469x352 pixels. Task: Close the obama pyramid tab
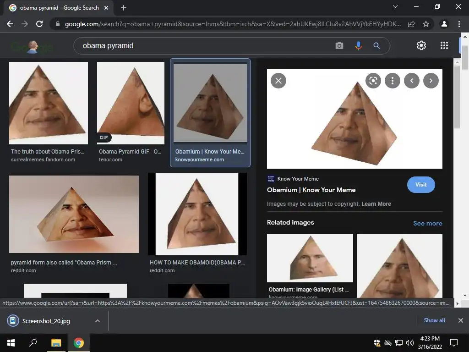click(x=106, y=8)
